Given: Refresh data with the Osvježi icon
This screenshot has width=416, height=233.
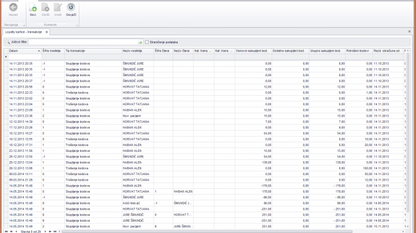Looking at the screenshot, I should (71, 8).
